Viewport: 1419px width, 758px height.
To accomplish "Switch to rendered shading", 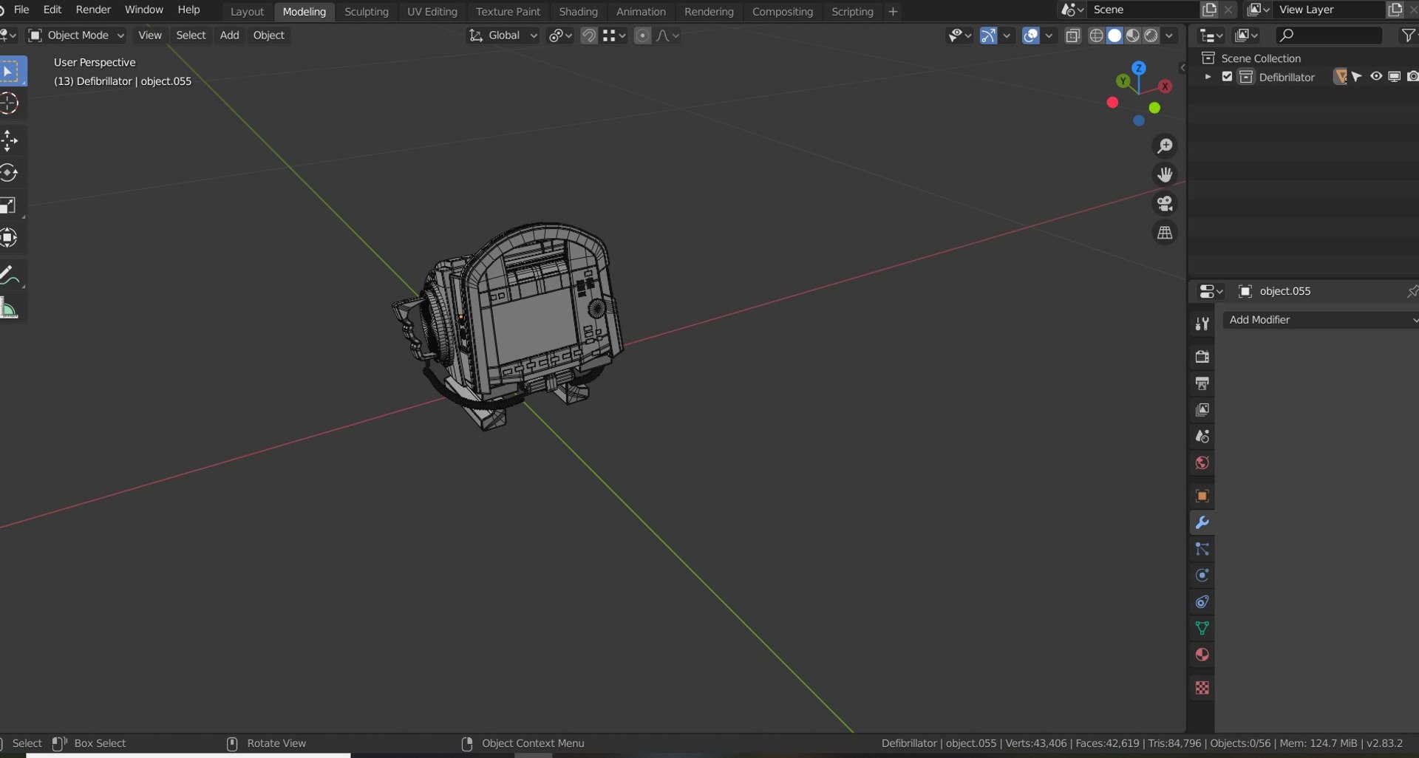I will click(1151, 35).
